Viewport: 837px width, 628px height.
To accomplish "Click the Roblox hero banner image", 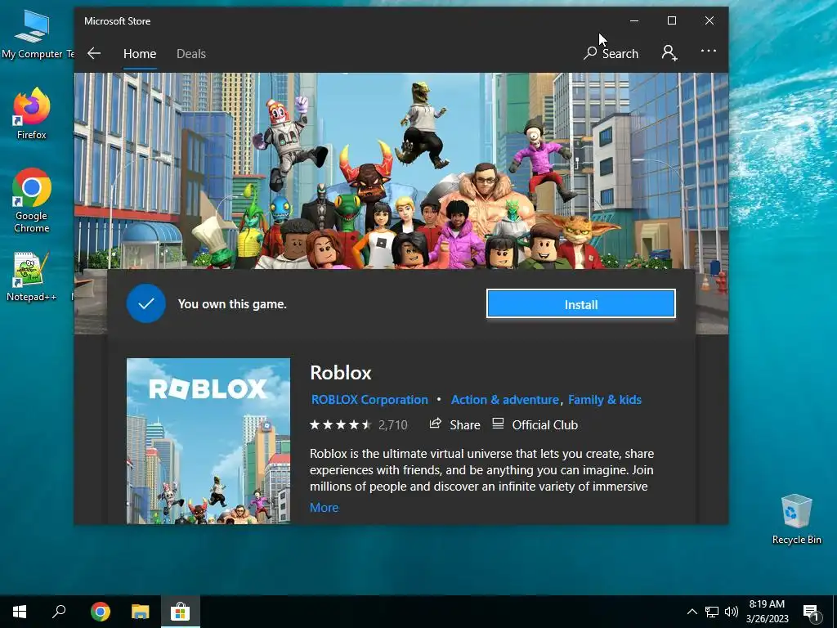I will (x=401, y=171).
